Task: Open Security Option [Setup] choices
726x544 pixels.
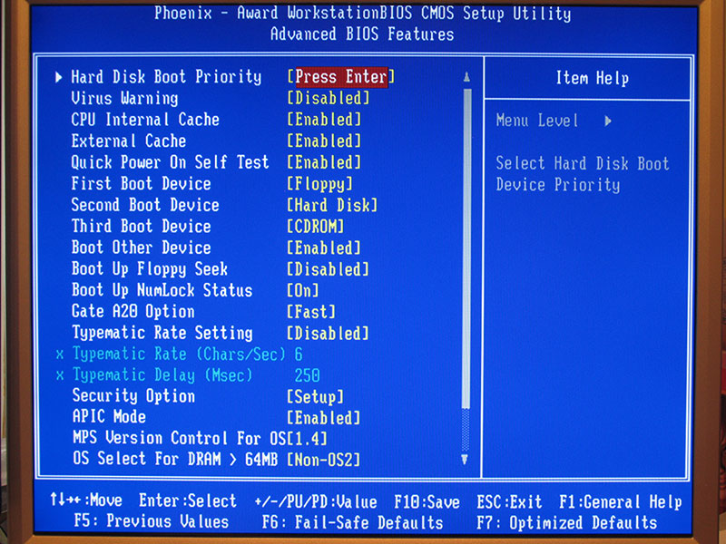Action: [316, 396]
